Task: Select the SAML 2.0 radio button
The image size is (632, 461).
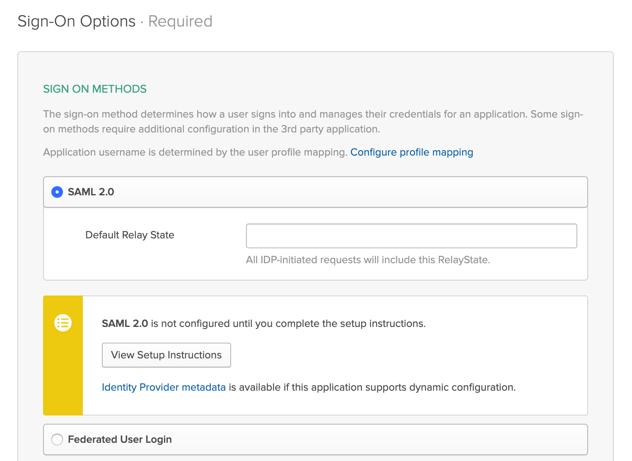Action: [x=57, y=192]
